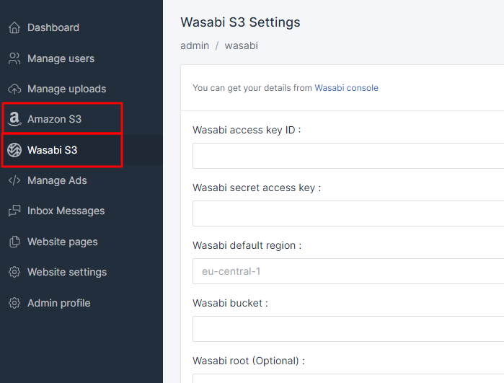Open the Wasabi console link
The width and height of the screenshot is (504, 383).
[346, 88]
